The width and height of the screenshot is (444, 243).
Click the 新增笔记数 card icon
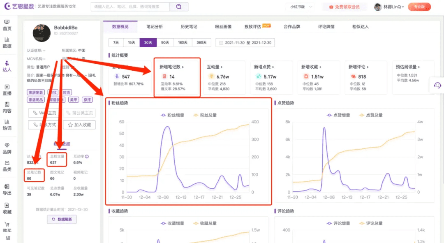164,76
